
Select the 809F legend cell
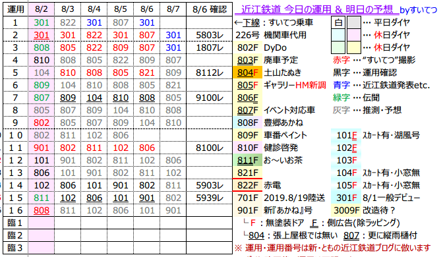pos(247,135)
